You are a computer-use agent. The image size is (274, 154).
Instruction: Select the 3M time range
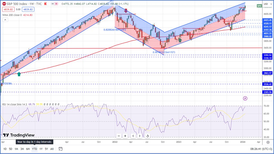22,149
